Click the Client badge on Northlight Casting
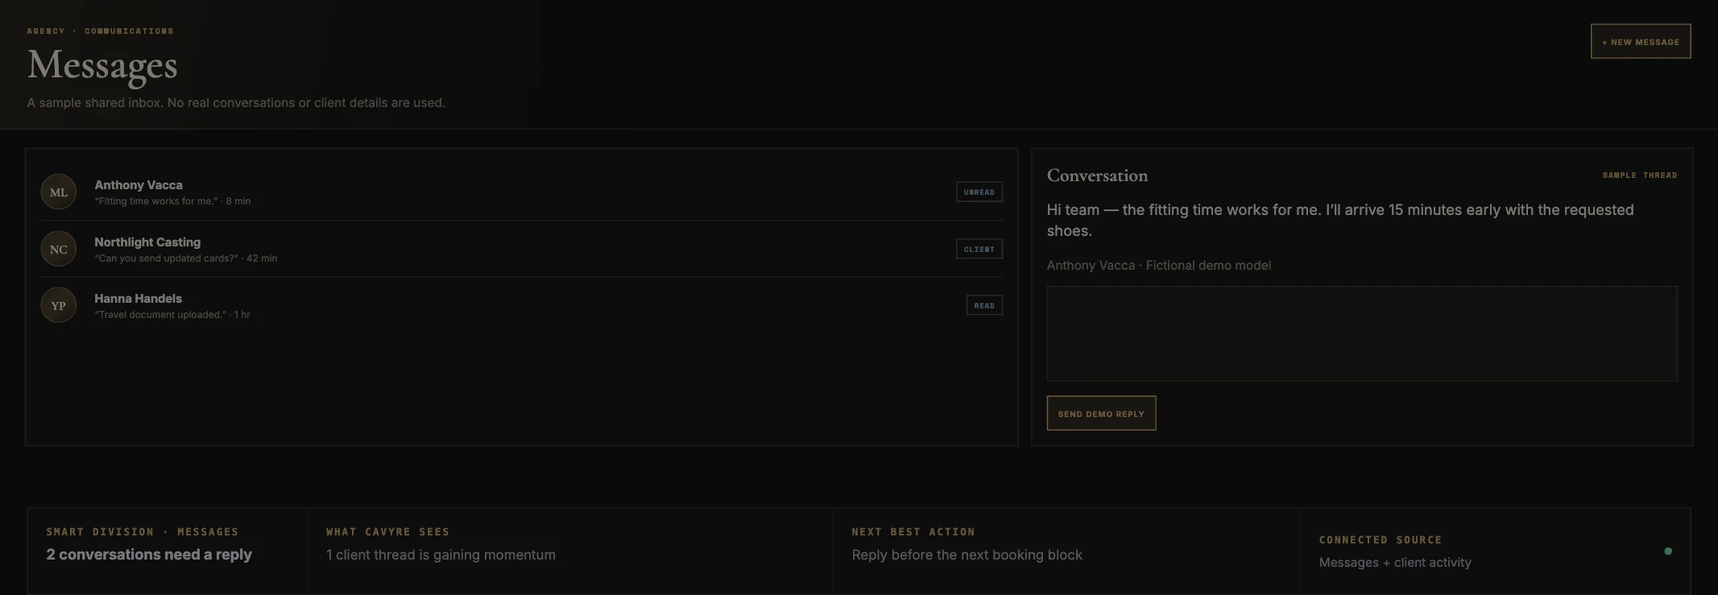The width and height of the screenshot is (1718, 595). pyautogui.click(x=979, y=249)
